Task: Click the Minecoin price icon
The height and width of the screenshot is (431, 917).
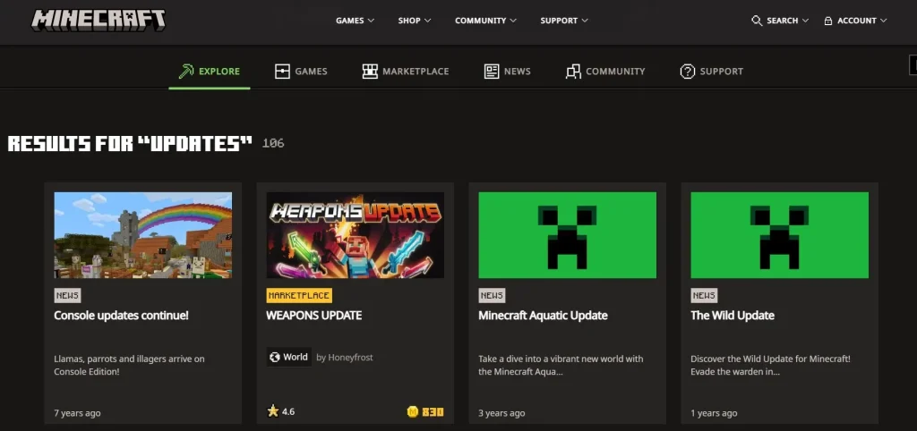Action: pos(413,411)
